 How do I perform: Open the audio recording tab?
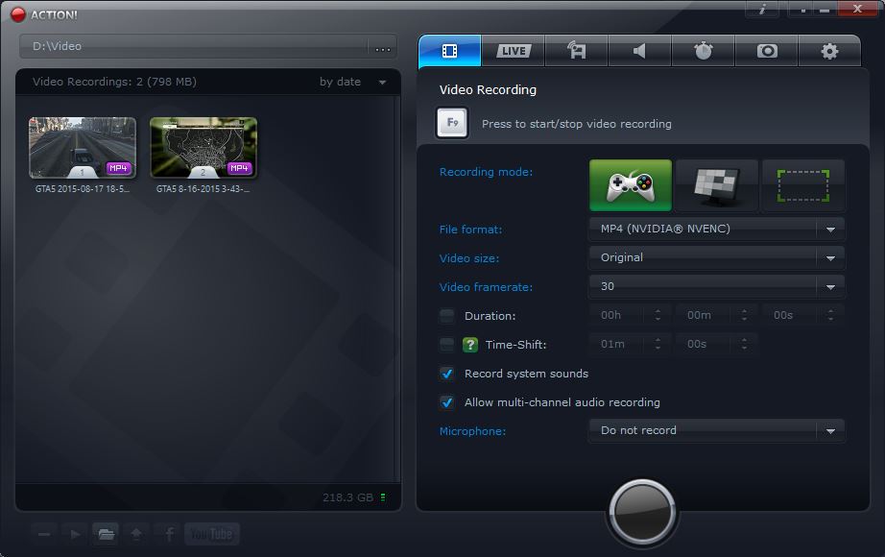click(x=639, y=52)
